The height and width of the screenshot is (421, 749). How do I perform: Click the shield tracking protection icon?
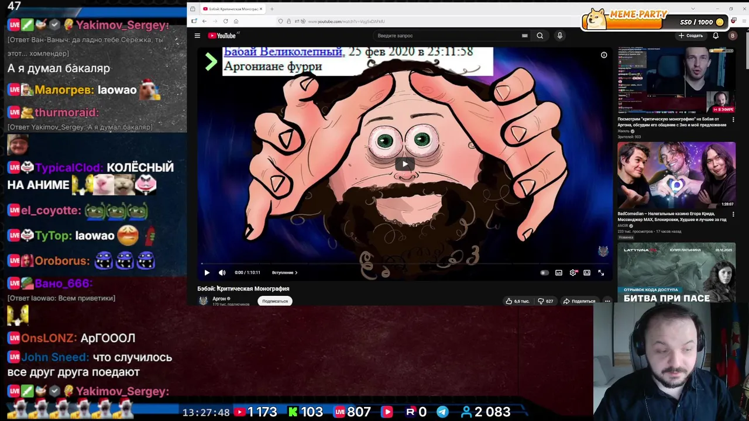coord(281,22)
